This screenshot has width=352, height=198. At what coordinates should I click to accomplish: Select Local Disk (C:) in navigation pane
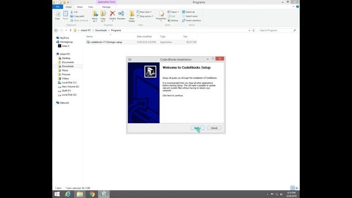tap(69, 82)
